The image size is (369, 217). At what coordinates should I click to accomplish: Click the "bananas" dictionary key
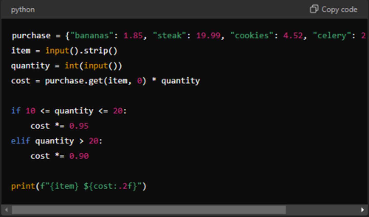(92, 36)
